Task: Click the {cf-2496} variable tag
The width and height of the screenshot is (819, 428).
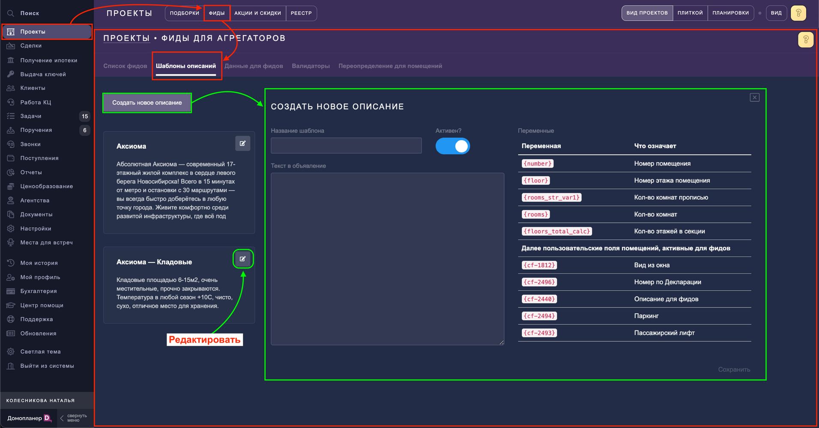Action: [539, 282]
